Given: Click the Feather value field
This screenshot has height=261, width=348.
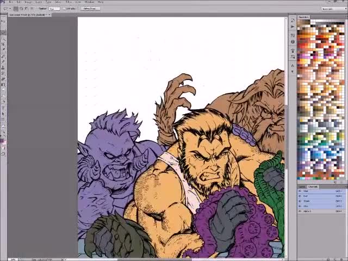Looking at the screenshot, I should click(54, 9).
